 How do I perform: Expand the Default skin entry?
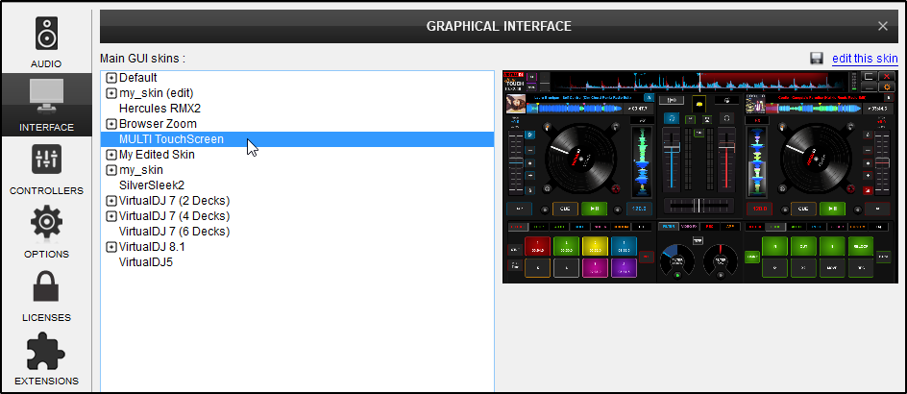coord(111,78)
